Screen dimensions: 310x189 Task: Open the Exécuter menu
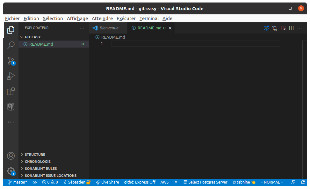click(126, 19)
